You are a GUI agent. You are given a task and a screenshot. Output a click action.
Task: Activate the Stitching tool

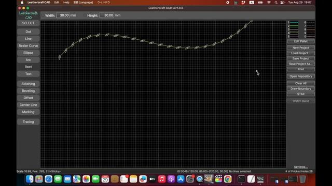pyautogui.click(x=28, y=84)
